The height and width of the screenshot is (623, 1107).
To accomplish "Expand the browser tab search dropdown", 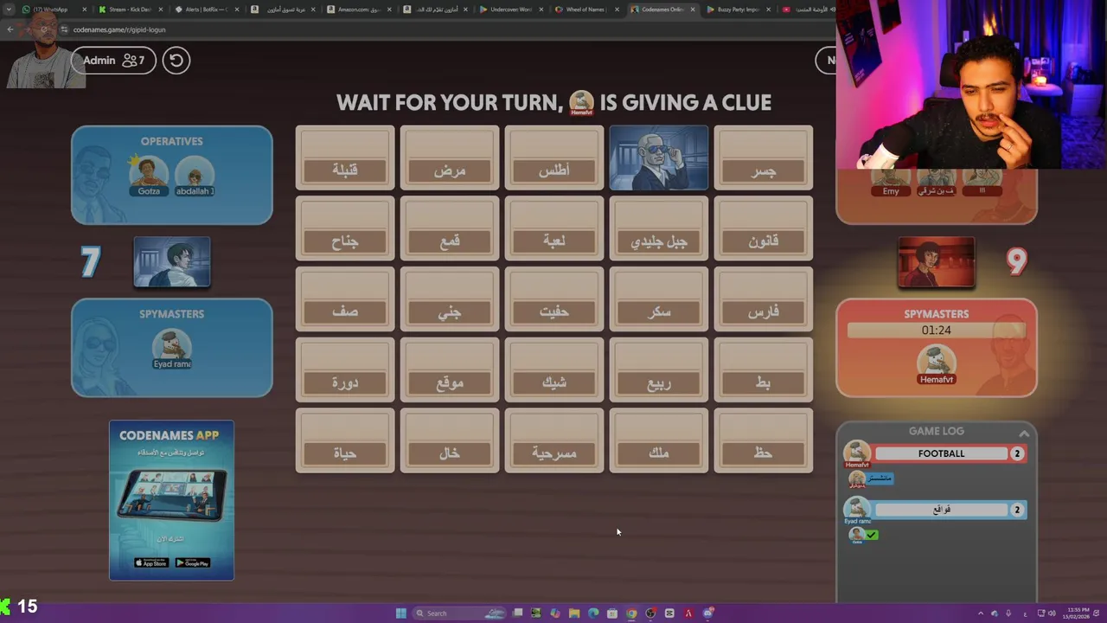I will click(x=9, y=10).
